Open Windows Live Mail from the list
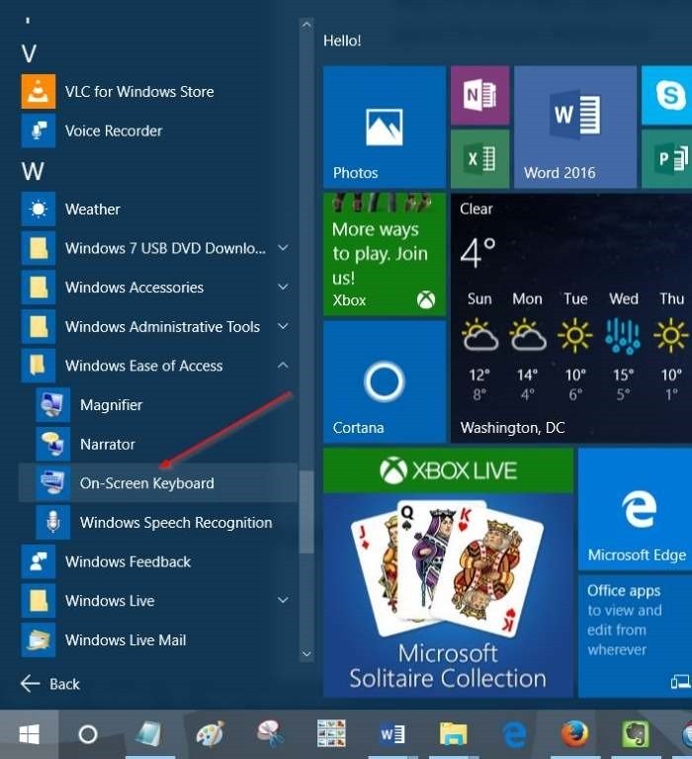Image resolution: width=692 pixels, height=759 pixels. [x=125, y=640]
